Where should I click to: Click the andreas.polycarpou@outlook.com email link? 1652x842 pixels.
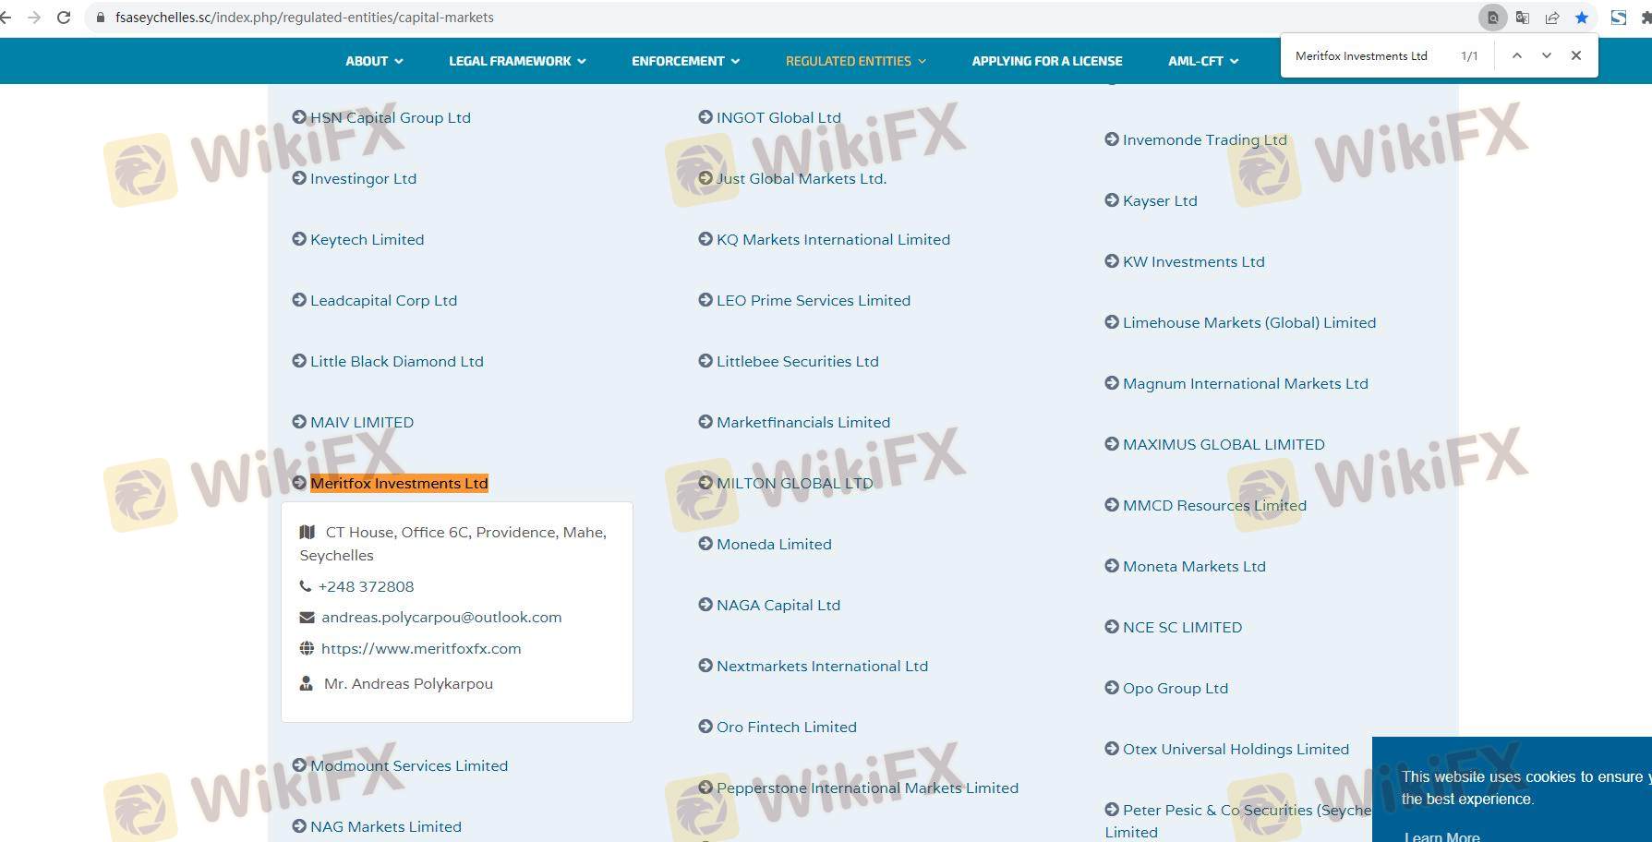point(440,618)
